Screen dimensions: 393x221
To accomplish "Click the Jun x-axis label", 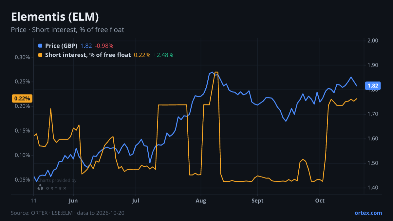I will click(73, 201).
